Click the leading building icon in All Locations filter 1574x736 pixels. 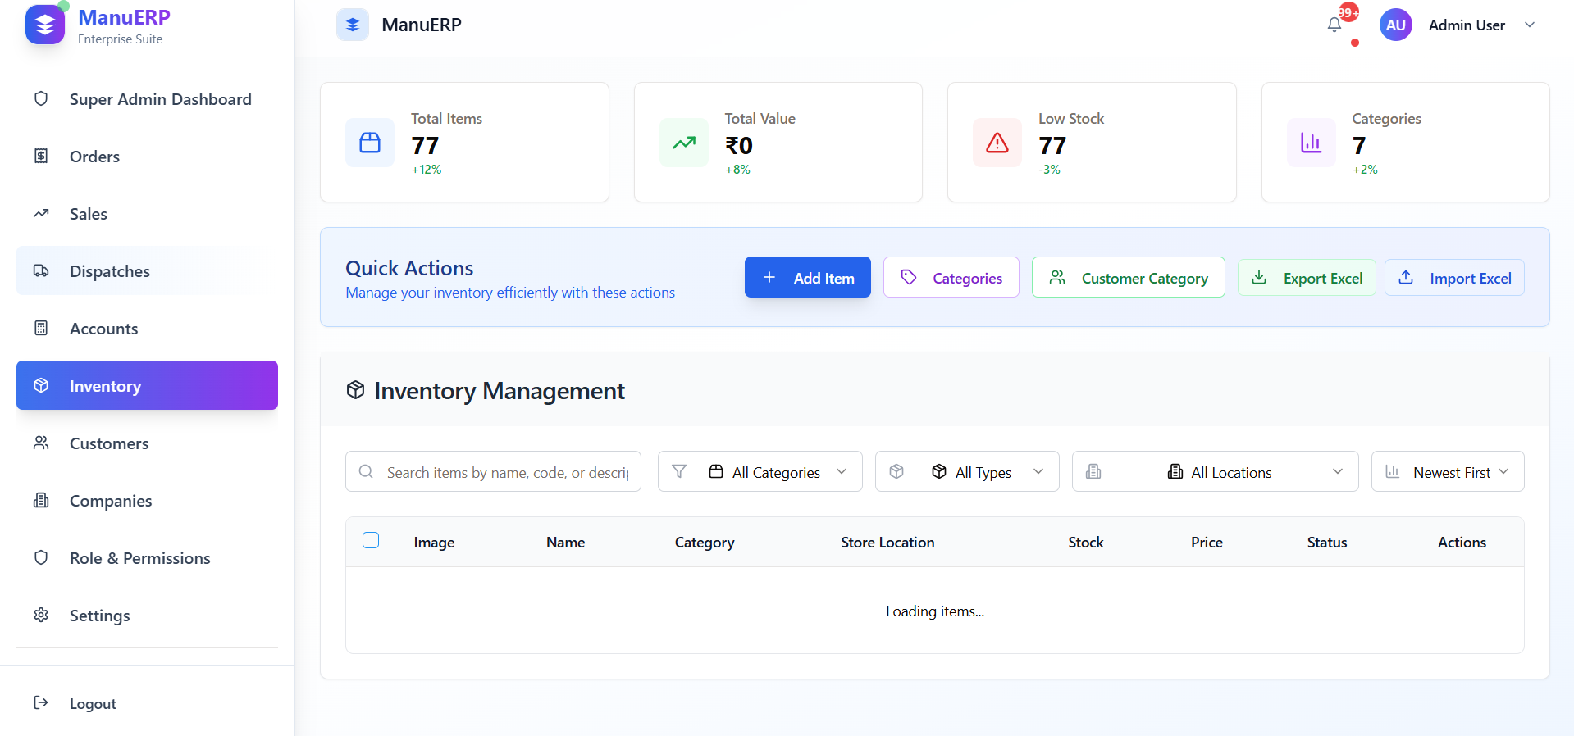pyautogui.click(x=1093, y=471)
